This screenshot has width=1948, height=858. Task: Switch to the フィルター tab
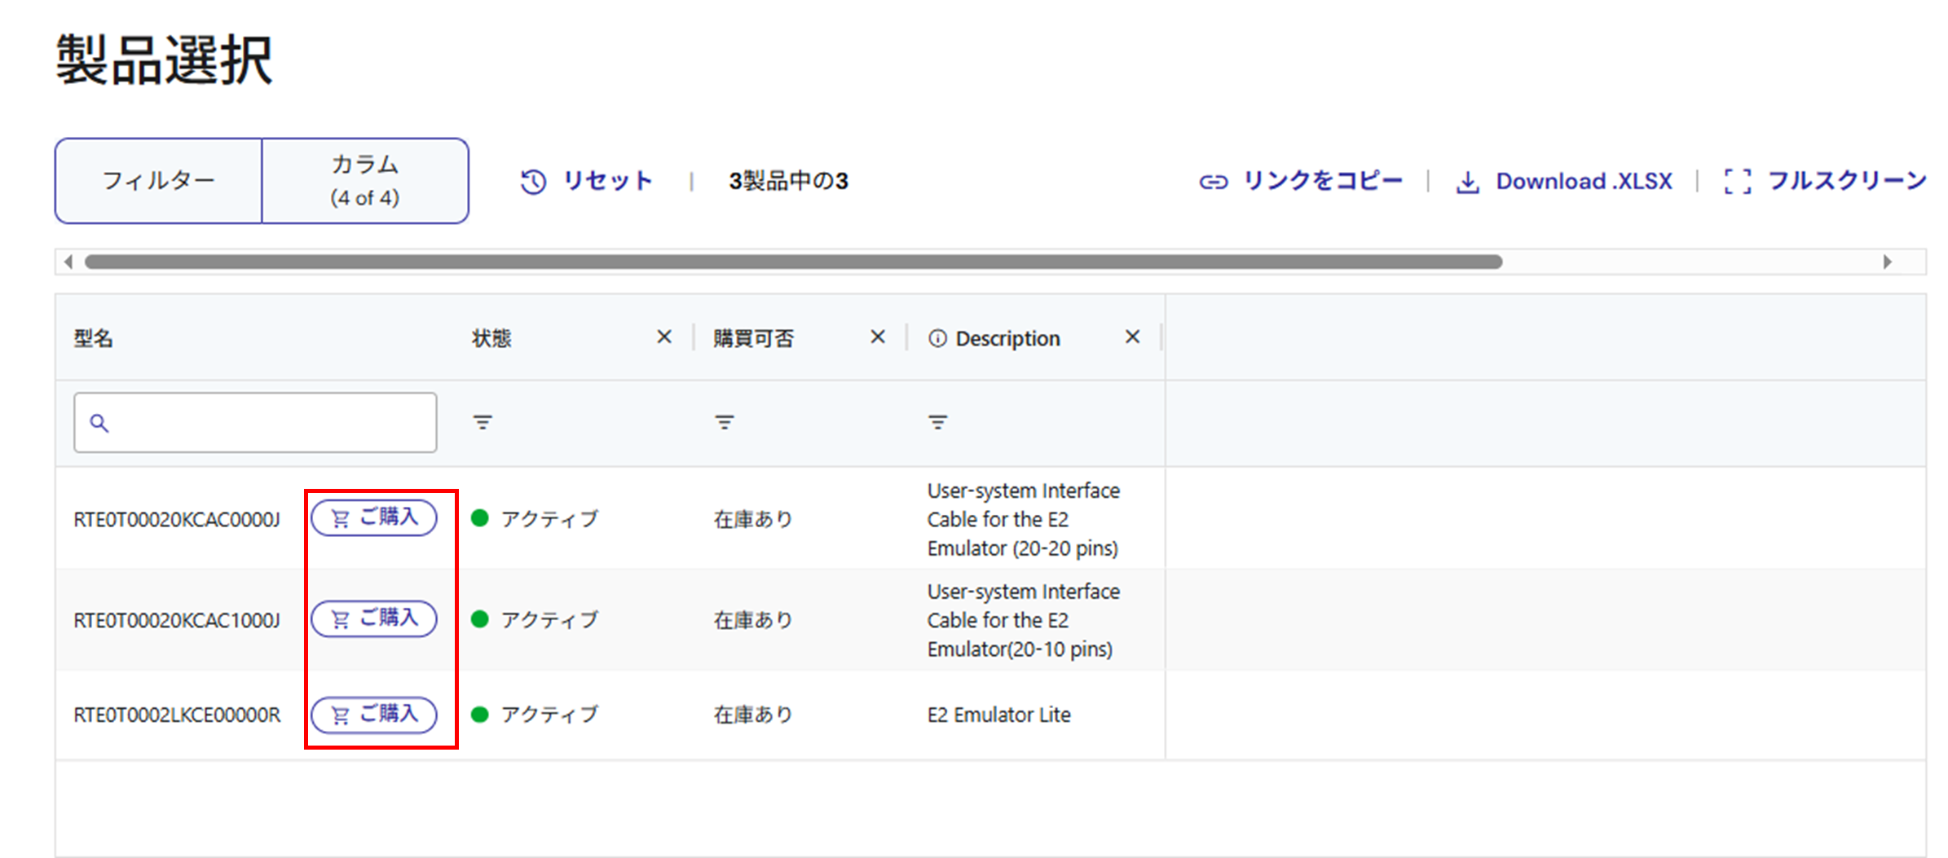159,181
